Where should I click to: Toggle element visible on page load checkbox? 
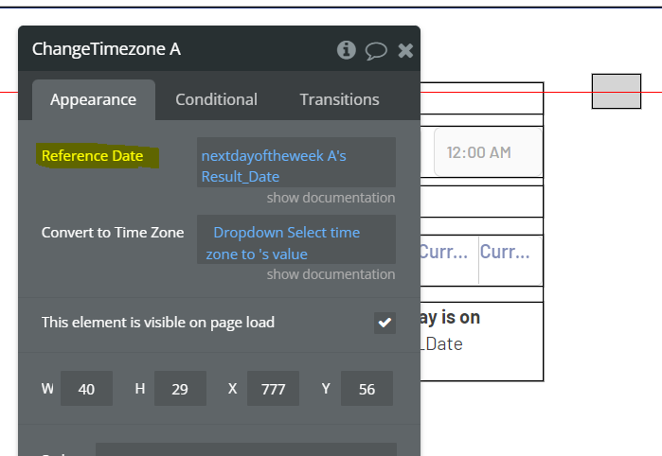(x=385, y=323)
